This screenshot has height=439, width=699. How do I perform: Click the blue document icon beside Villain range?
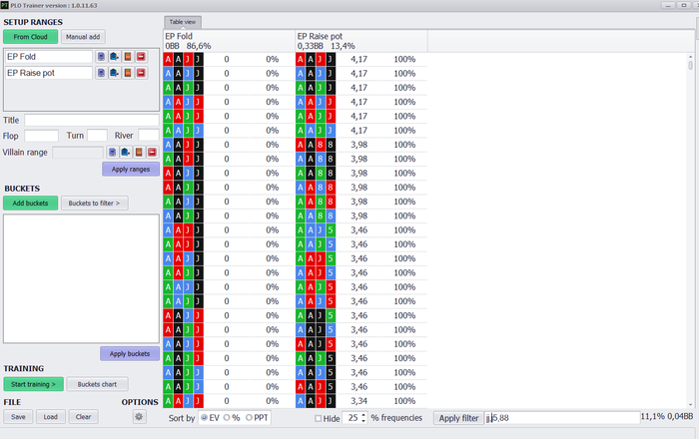click(112, 153)
